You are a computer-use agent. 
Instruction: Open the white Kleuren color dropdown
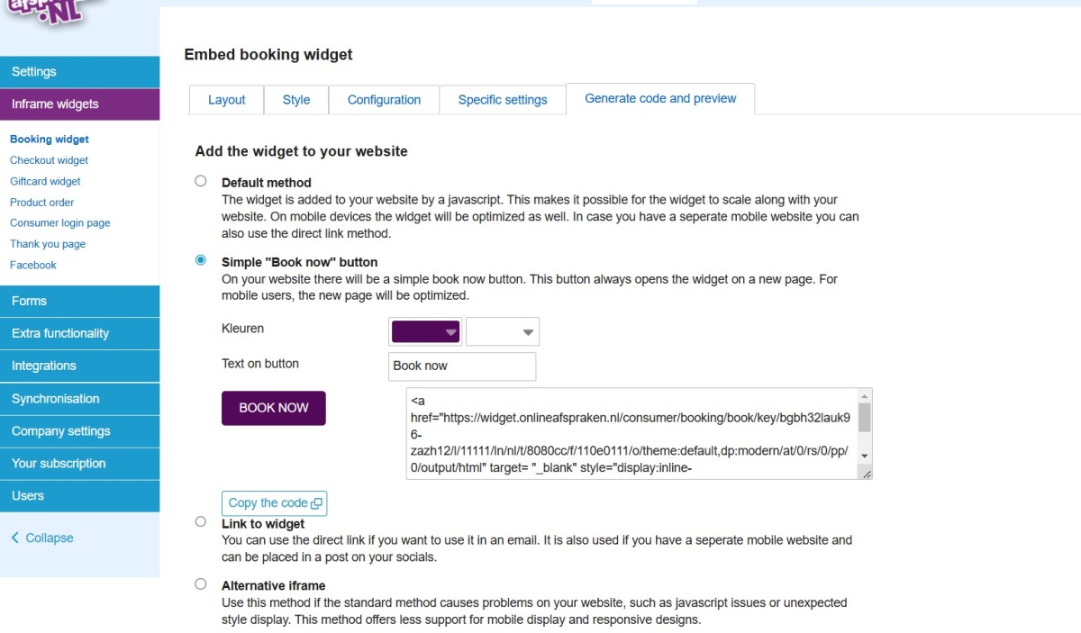pyautogui.click(x=503, y=331)
